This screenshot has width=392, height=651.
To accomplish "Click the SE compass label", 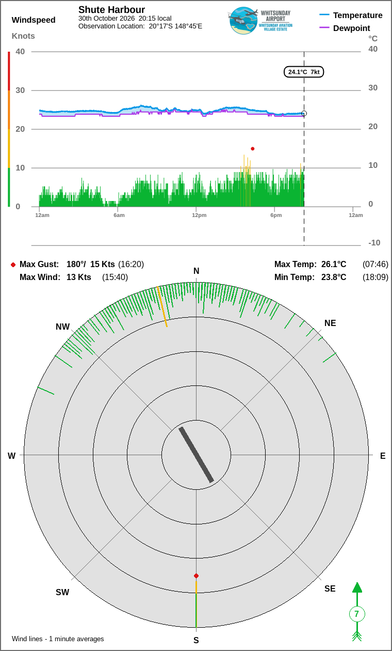I will coord(330,589).
